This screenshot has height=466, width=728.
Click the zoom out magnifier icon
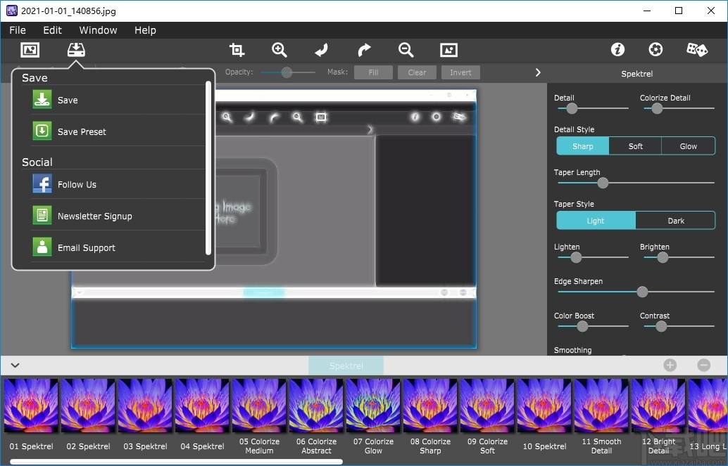(x=406, y=50)
